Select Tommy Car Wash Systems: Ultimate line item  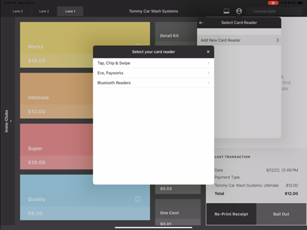[246, 185]
